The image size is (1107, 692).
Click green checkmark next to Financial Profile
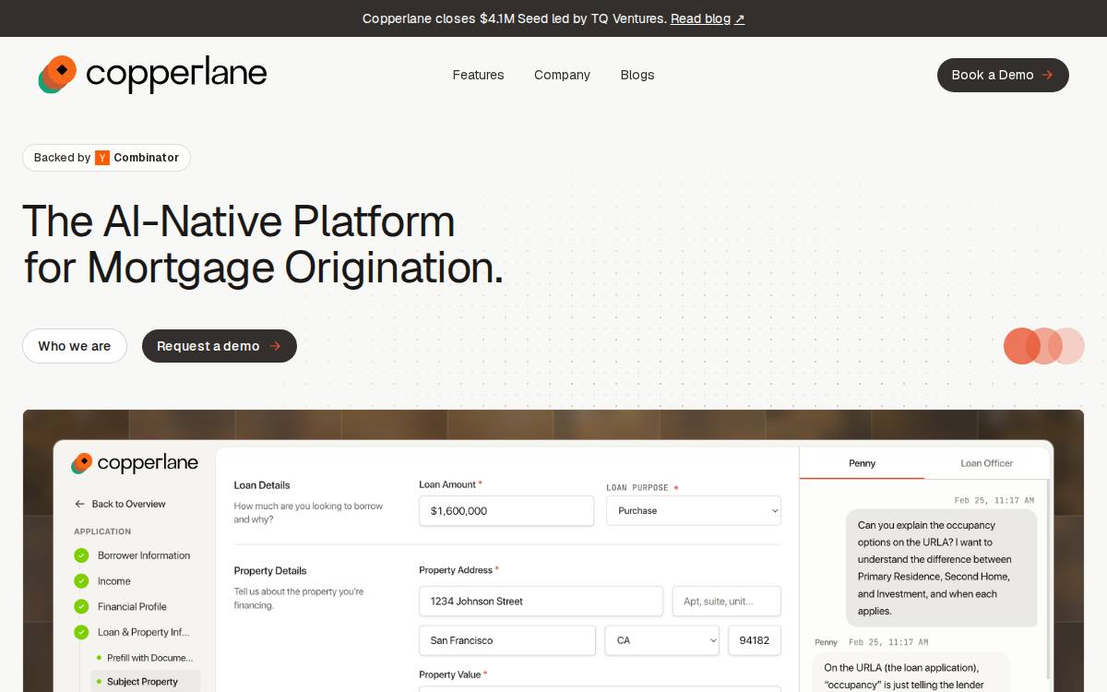[x=81, y=606]
